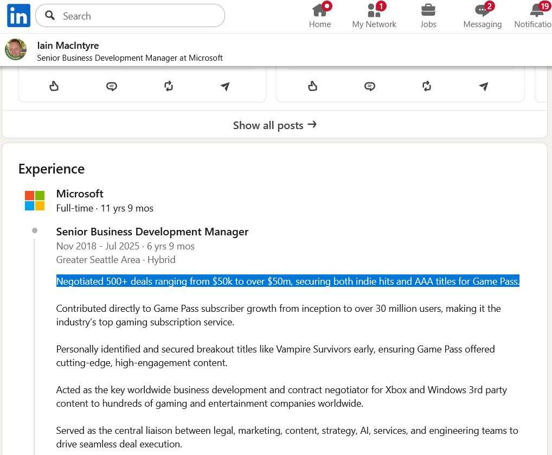The width and height of the screenshot is (552, 455).
Task: Click the highlighted 'Negotiated 500+ deals' text
Action: click(x=287, y=281)
